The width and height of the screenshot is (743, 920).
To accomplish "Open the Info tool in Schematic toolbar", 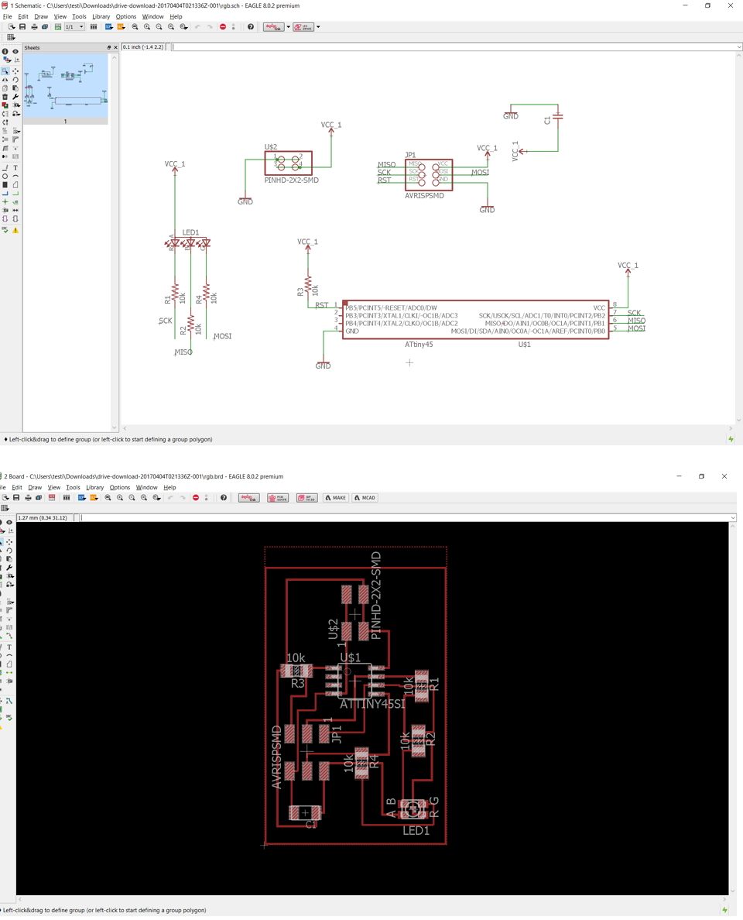I will [x=5, y=52].
